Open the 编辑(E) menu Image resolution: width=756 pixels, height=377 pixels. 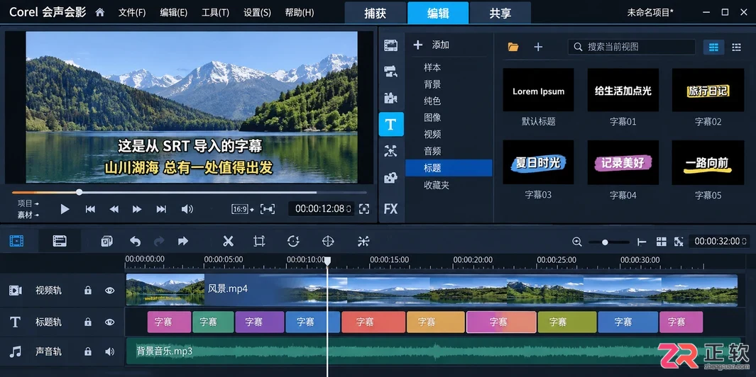[174, 13]
